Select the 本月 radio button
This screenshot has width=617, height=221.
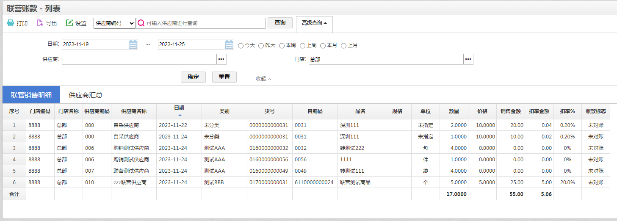[x=323, y=45]
